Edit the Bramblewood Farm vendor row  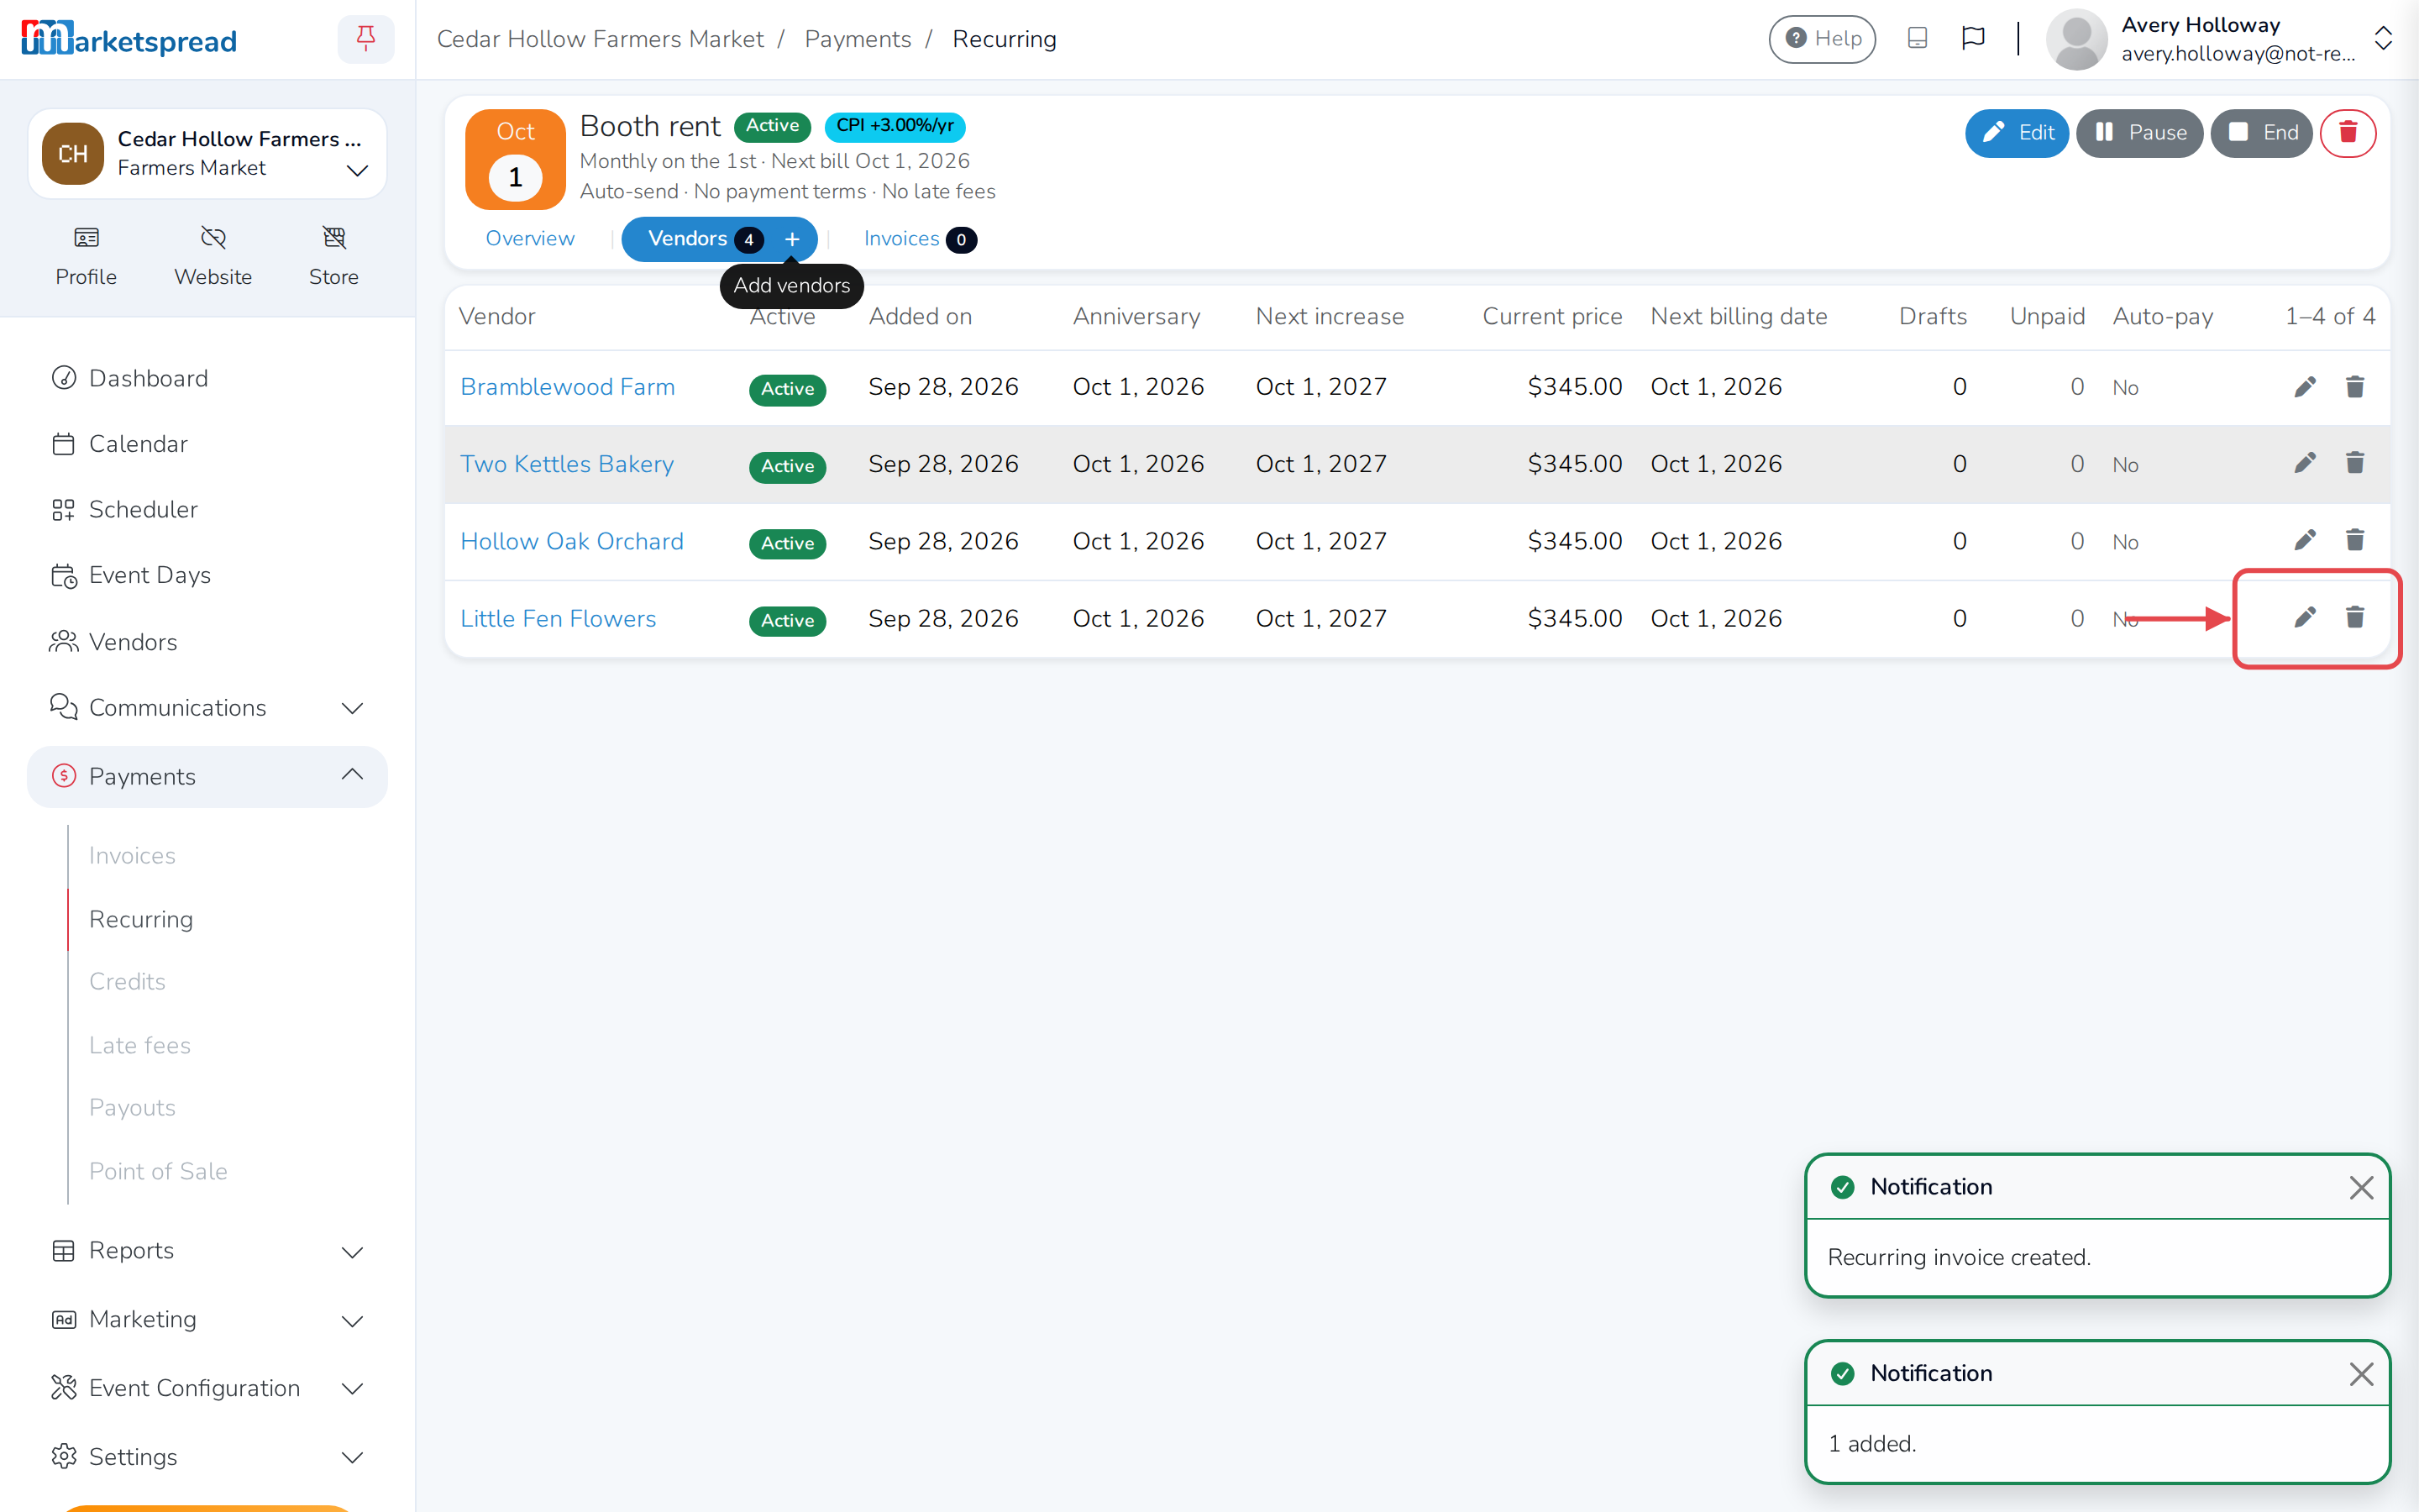(x=2305, y=387)
